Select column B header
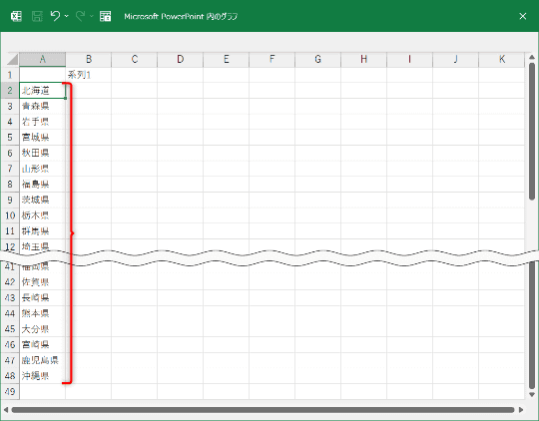This screenshot has width=539, height=421. (89, 59)
